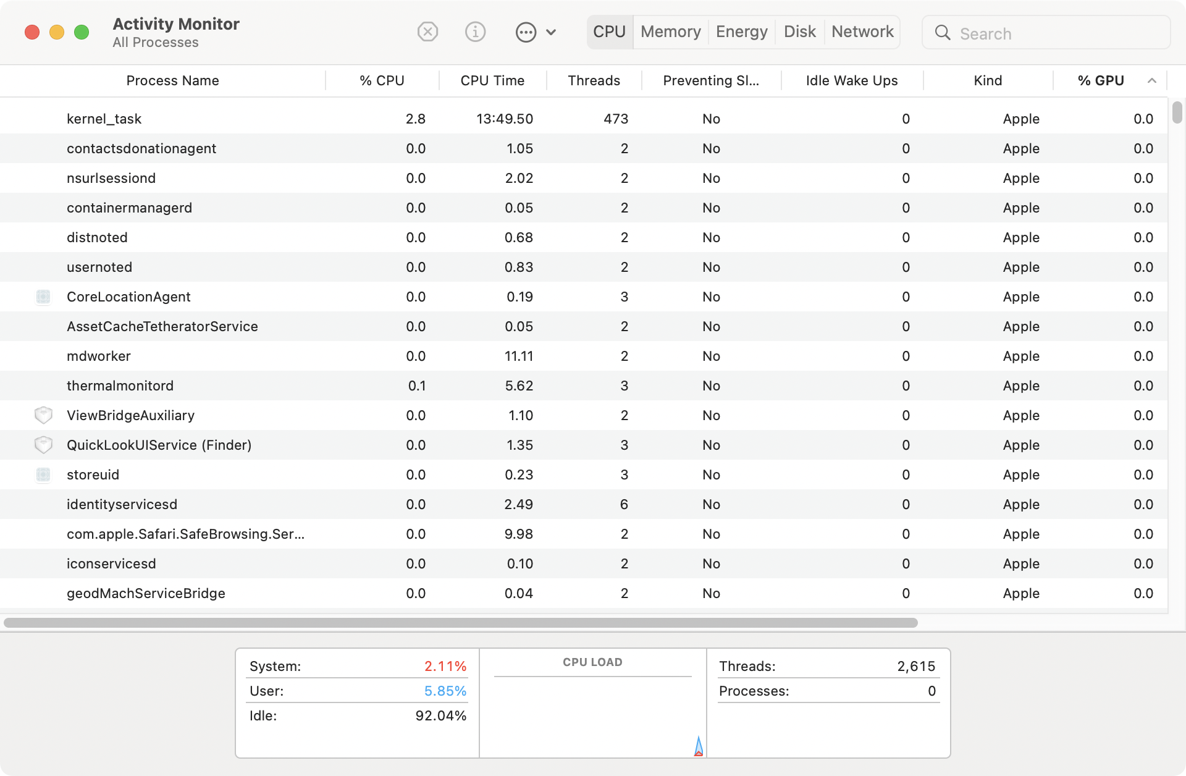
Task: Click the magnifying glass search icon
Action: [x=943, y=33]
